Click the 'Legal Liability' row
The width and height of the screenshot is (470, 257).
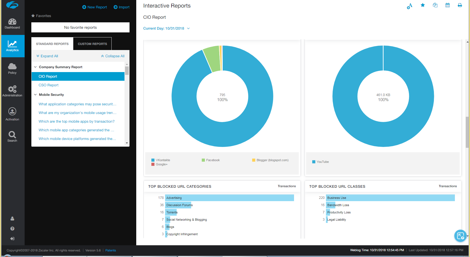pyautogui.click(x=337, y=220)
